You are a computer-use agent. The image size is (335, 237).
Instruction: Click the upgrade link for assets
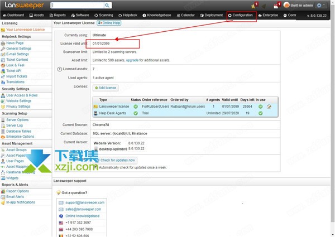tap(132, 60)
